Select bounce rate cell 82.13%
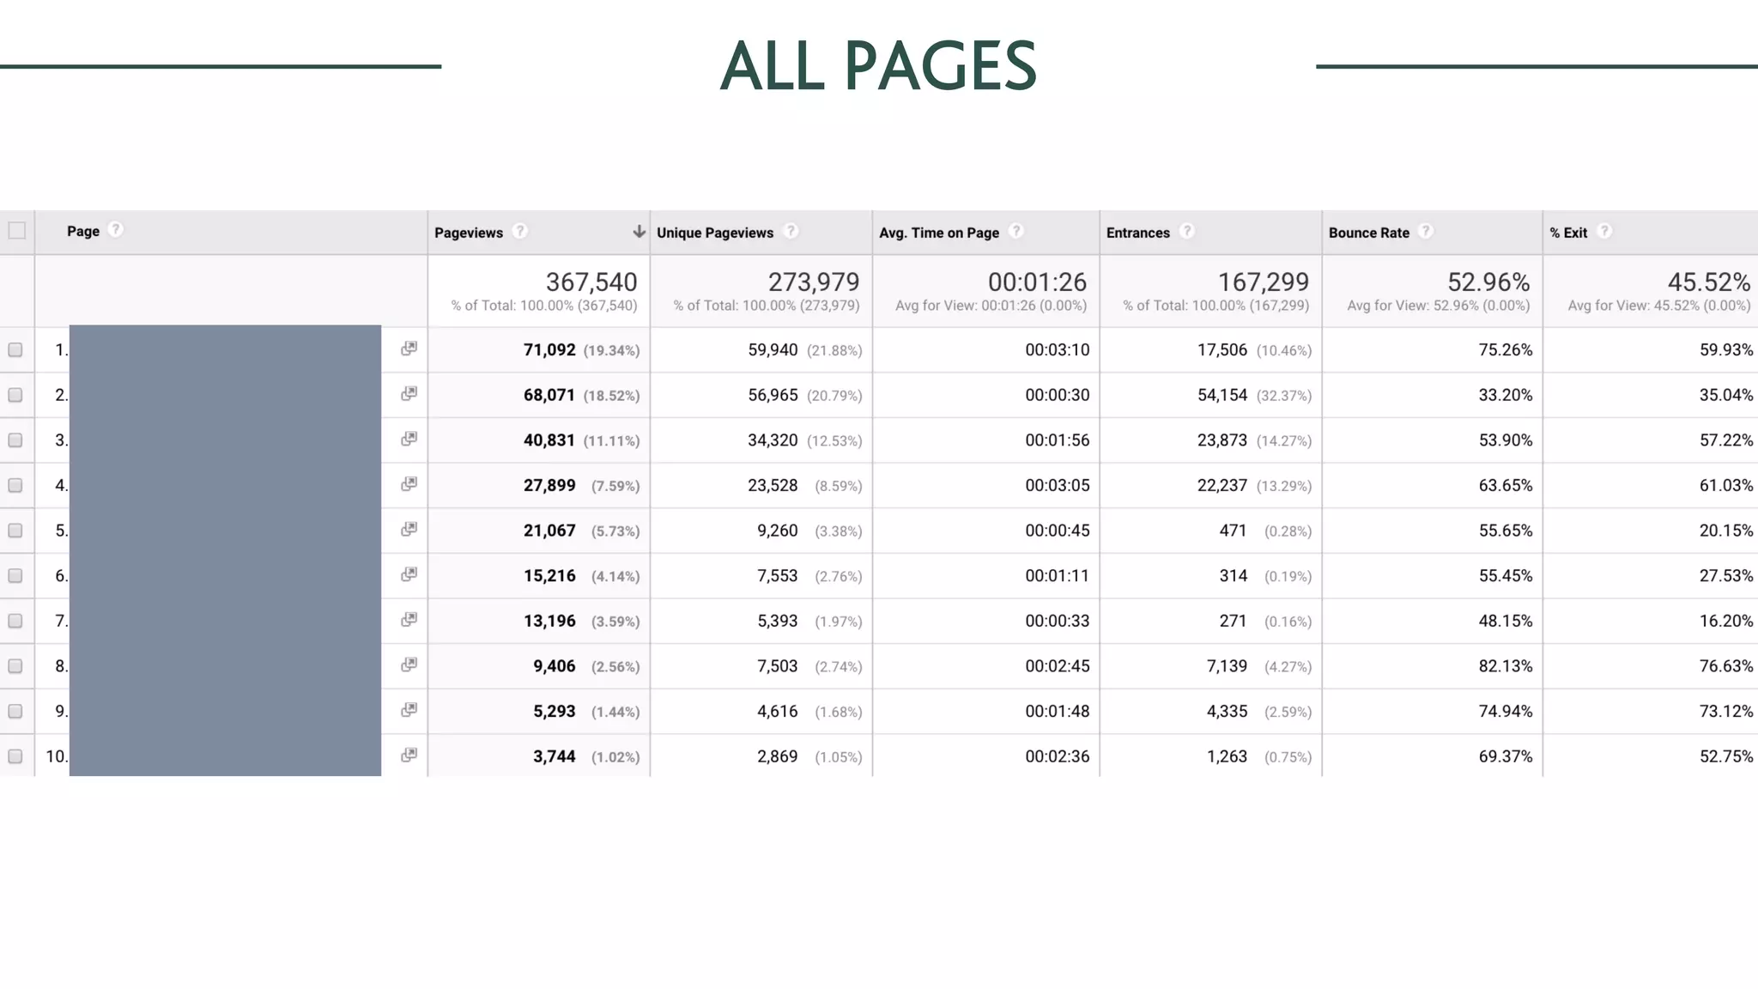The width and height of the screenshot is (1758, 989). coord(1506,666)
